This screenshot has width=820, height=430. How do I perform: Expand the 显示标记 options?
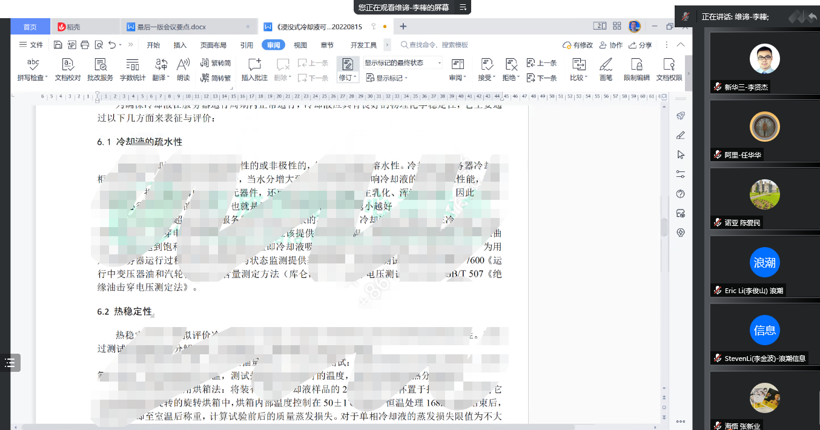pos(387,78)
